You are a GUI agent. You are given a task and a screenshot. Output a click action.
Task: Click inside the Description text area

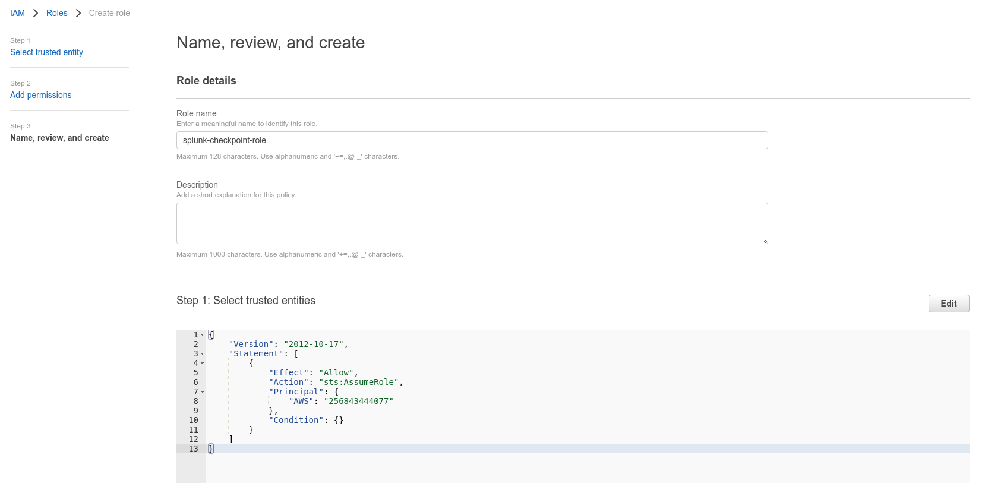[472, 223]
